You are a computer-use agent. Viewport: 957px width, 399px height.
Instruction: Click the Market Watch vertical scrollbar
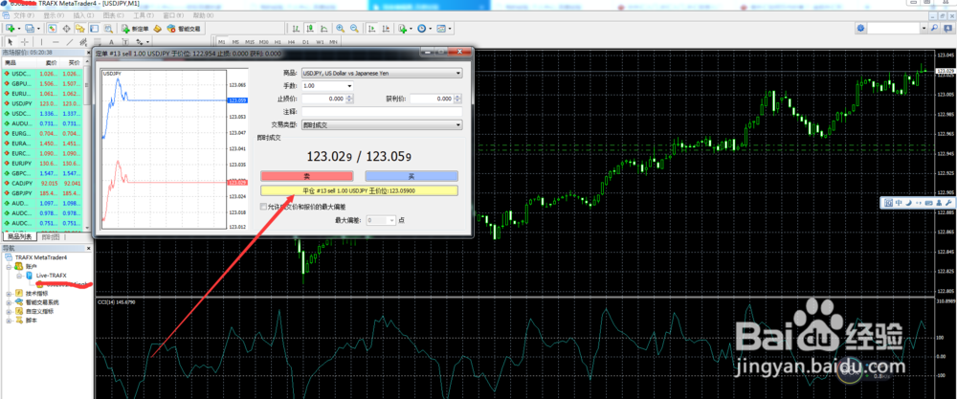pyautogui.click(x=87, y=144)
